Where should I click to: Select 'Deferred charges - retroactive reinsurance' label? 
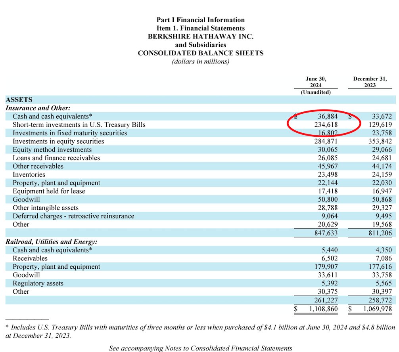73,216
